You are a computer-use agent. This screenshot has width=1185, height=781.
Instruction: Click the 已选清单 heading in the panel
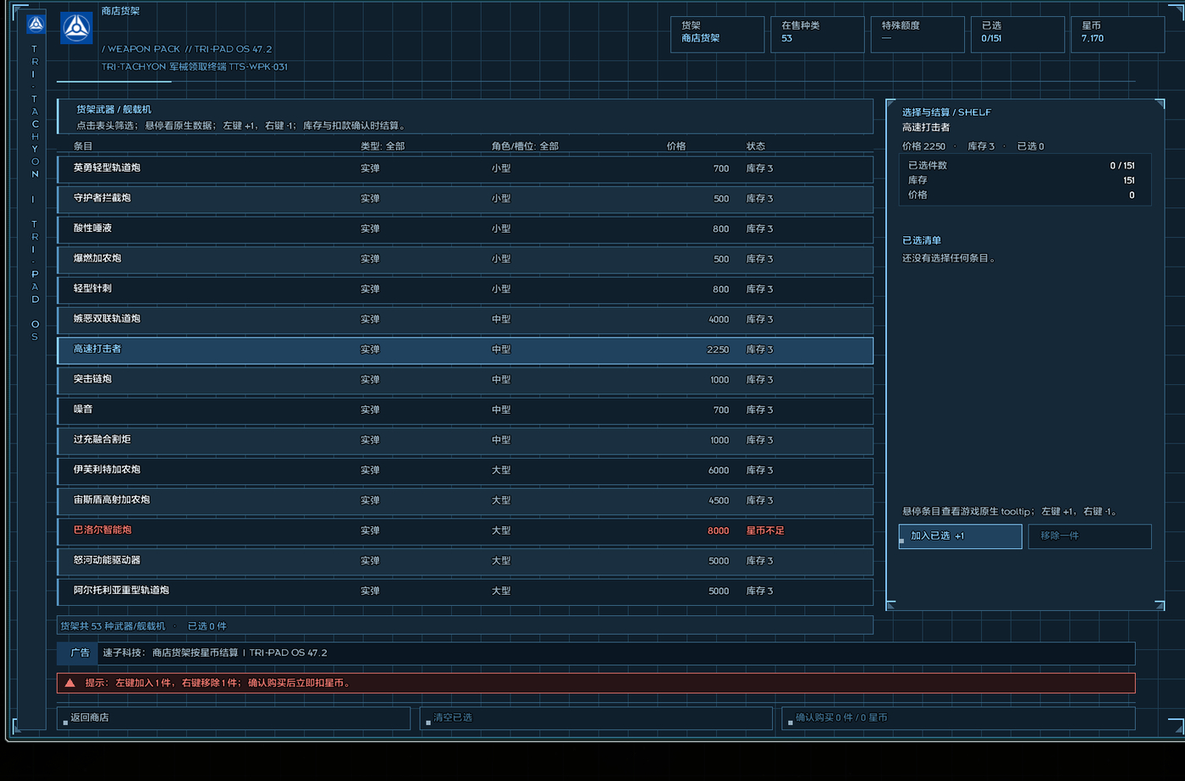click(x=922, y=240)
